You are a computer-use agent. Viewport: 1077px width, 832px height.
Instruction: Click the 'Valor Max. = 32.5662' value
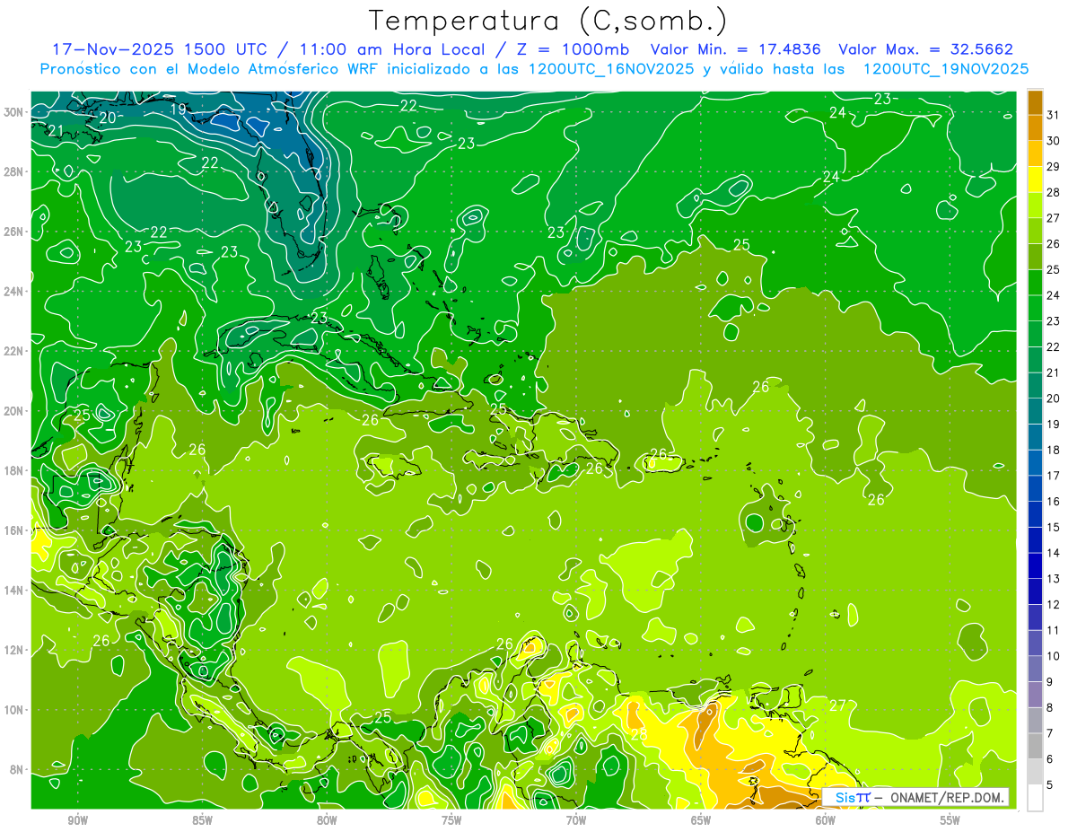point(925,49)
